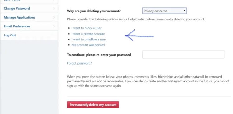
Task: Click Permanently delete my account button
Action: [93, 105]
